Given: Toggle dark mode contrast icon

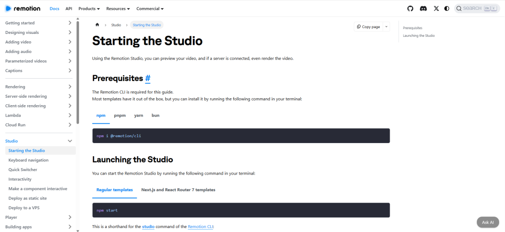Looking at the screenshot, I should point(447,9).
